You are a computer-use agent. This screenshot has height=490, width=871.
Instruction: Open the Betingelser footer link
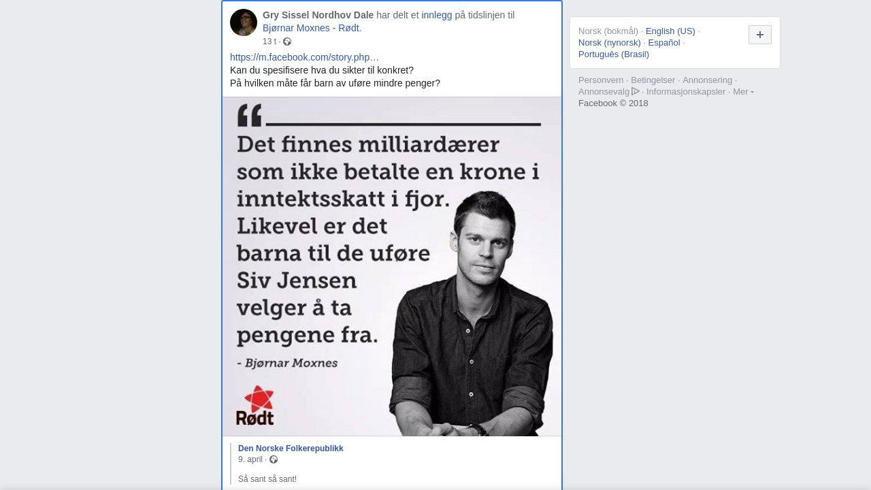pos(653,80)
